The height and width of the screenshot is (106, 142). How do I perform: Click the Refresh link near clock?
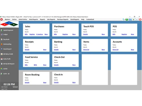(x=15, y=87)
